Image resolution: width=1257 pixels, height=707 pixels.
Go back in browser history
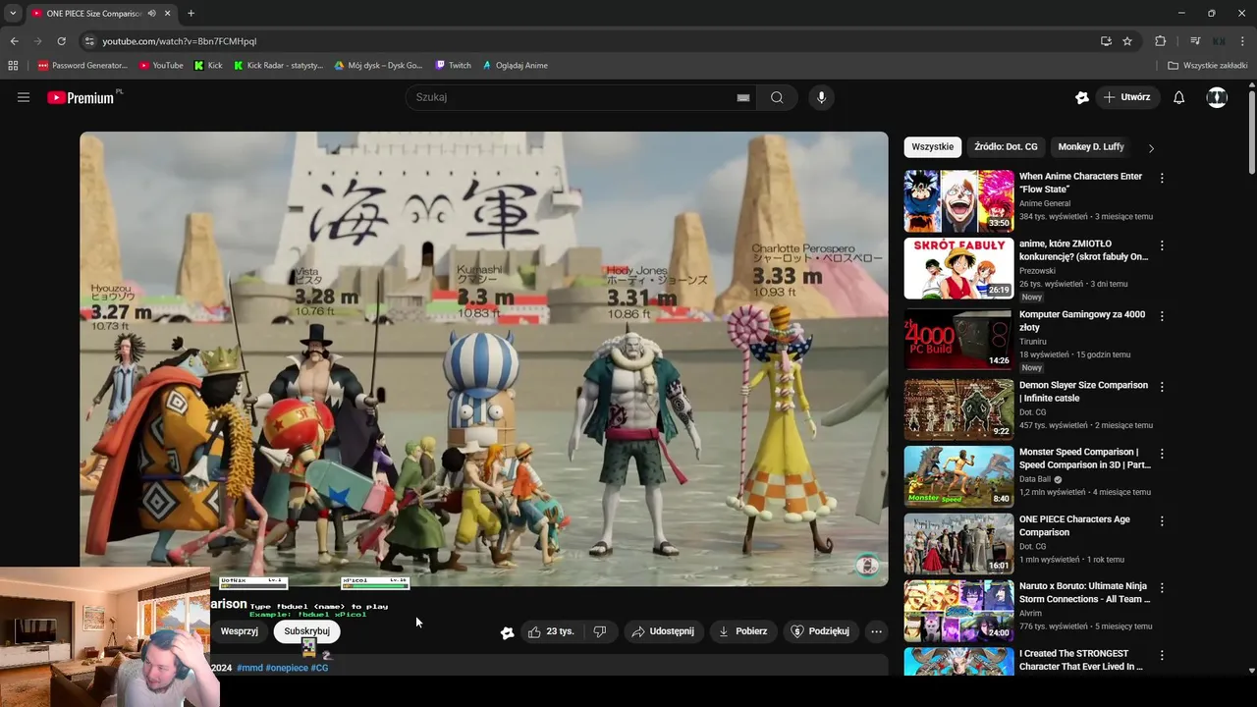tap(14, 41)
